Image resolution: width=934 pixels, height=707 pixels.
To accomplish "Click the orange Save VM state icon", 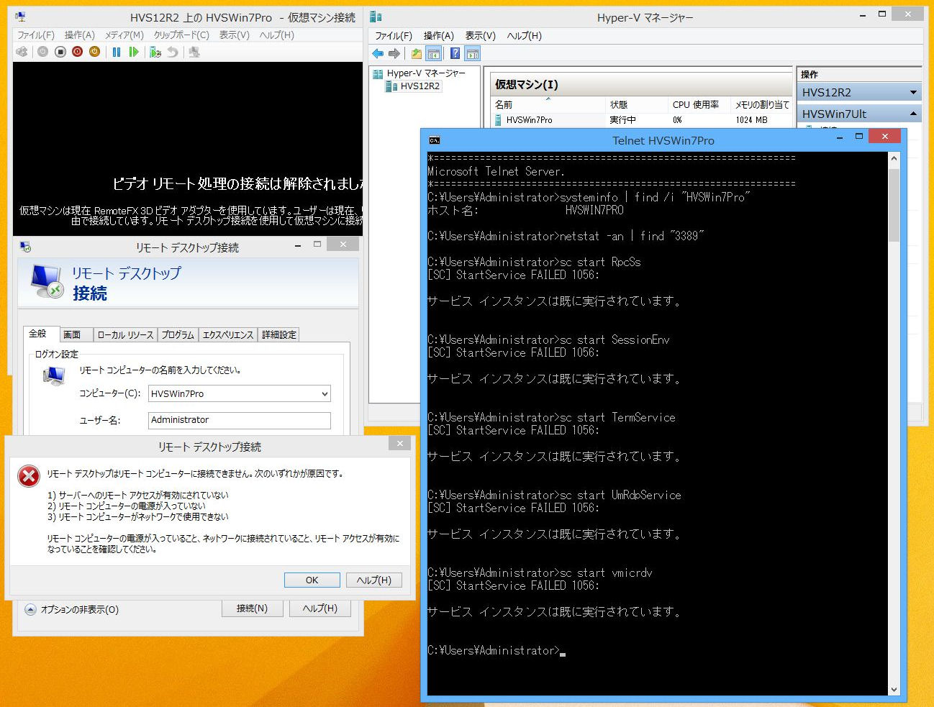I will [94, 52].
